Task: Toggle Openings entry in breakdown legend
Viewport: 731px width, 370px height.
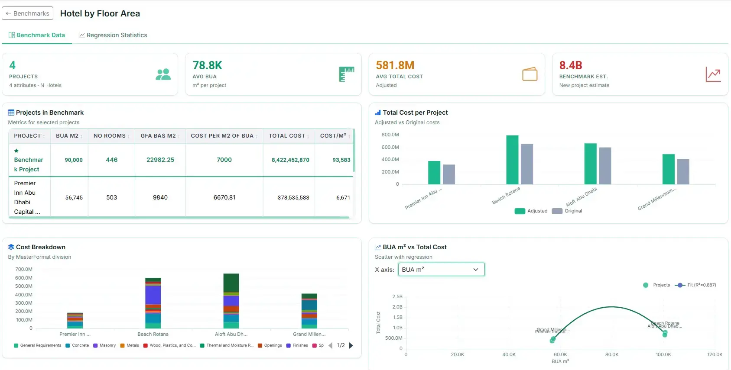Action: click(270, 345)
